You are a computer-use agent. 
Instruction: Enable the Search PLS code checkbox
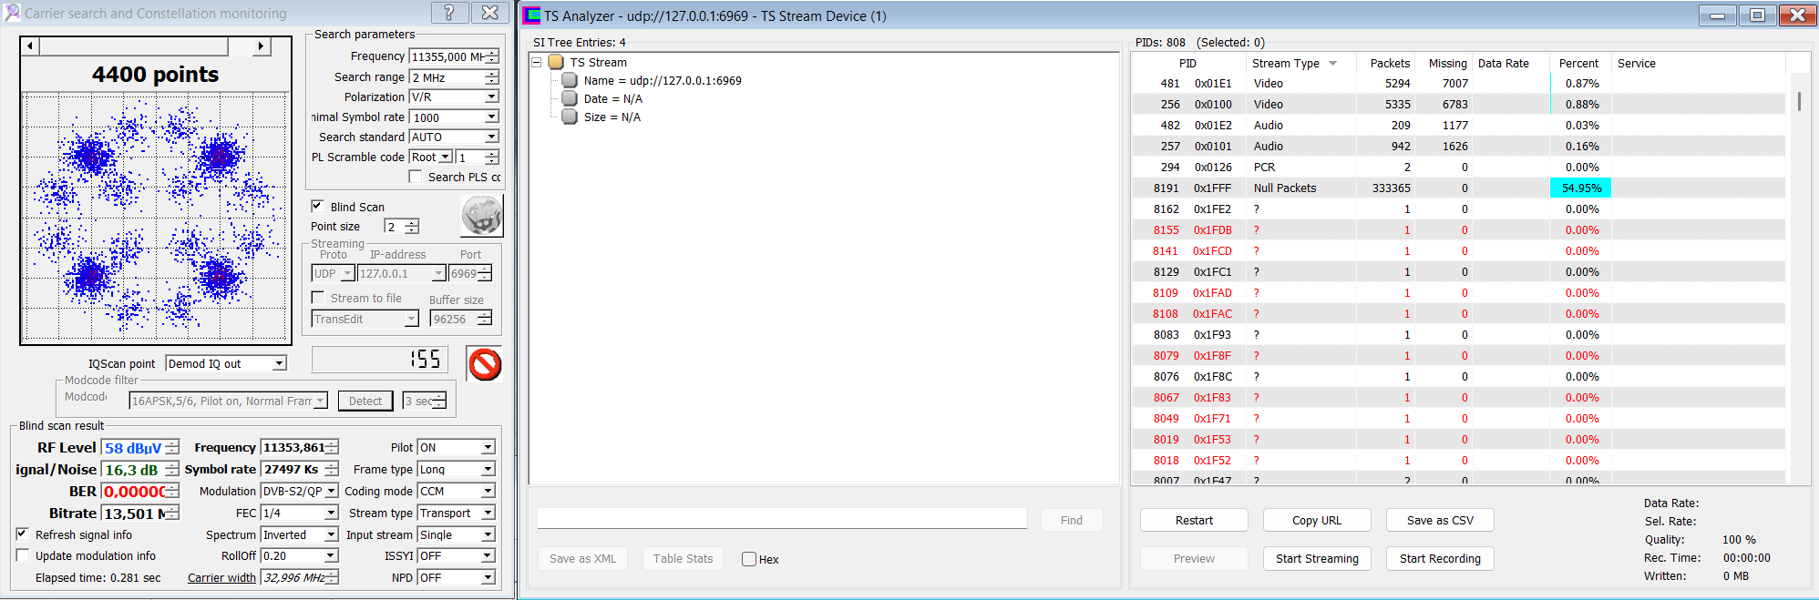tap(416, 177)
